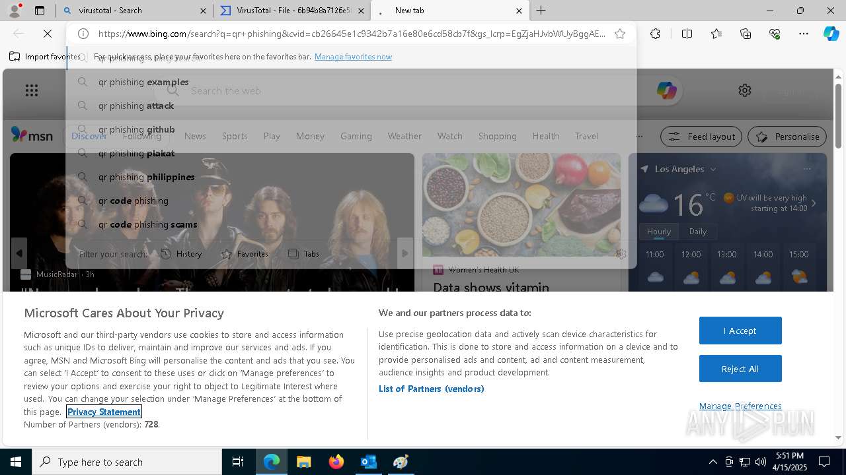Open the Privacy Statement link

(104, 412)
